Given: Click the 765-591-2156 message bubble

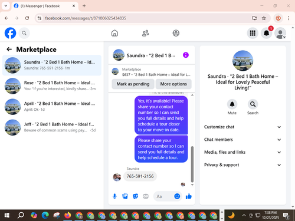Looking at the screenshot, I should (140, 176).
